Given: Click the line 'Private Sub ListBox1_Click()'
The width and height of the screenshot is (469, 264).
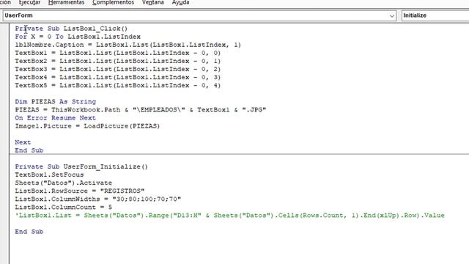Looking at the screenshot, I should tap(71, 29).
